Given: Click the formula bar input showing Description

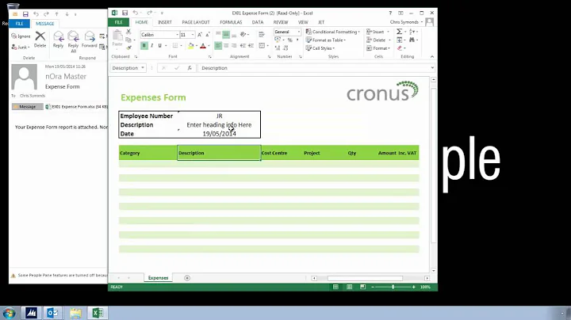Looking at the screenshot, I should [316, 68].
